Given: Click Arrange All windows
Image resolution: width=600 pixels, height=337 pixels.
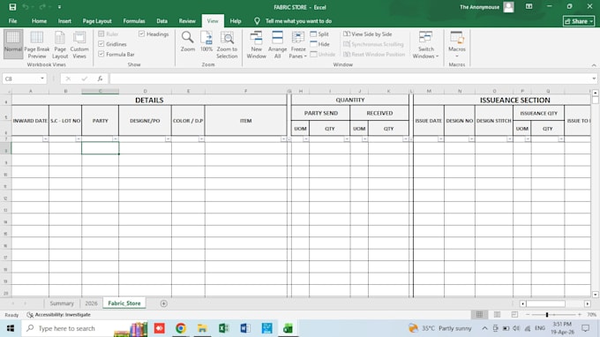Looking at the screenshot, I should (x=277, y=45).
